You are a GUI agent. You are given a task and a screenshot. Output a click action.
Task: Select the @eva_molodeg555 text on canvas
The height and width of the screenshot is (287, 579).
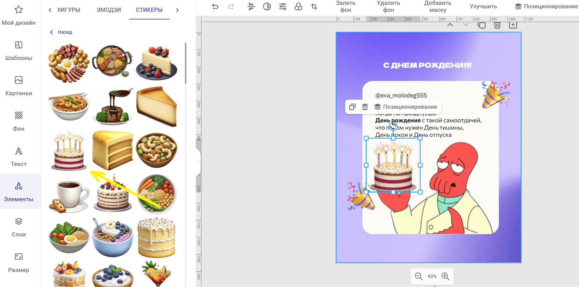point(401,95)
